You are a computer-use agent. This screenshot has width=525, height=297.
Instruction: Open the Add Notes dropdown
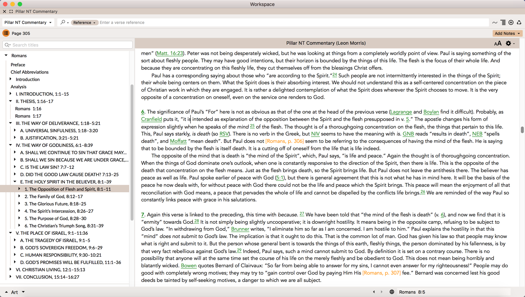[507, 33]
